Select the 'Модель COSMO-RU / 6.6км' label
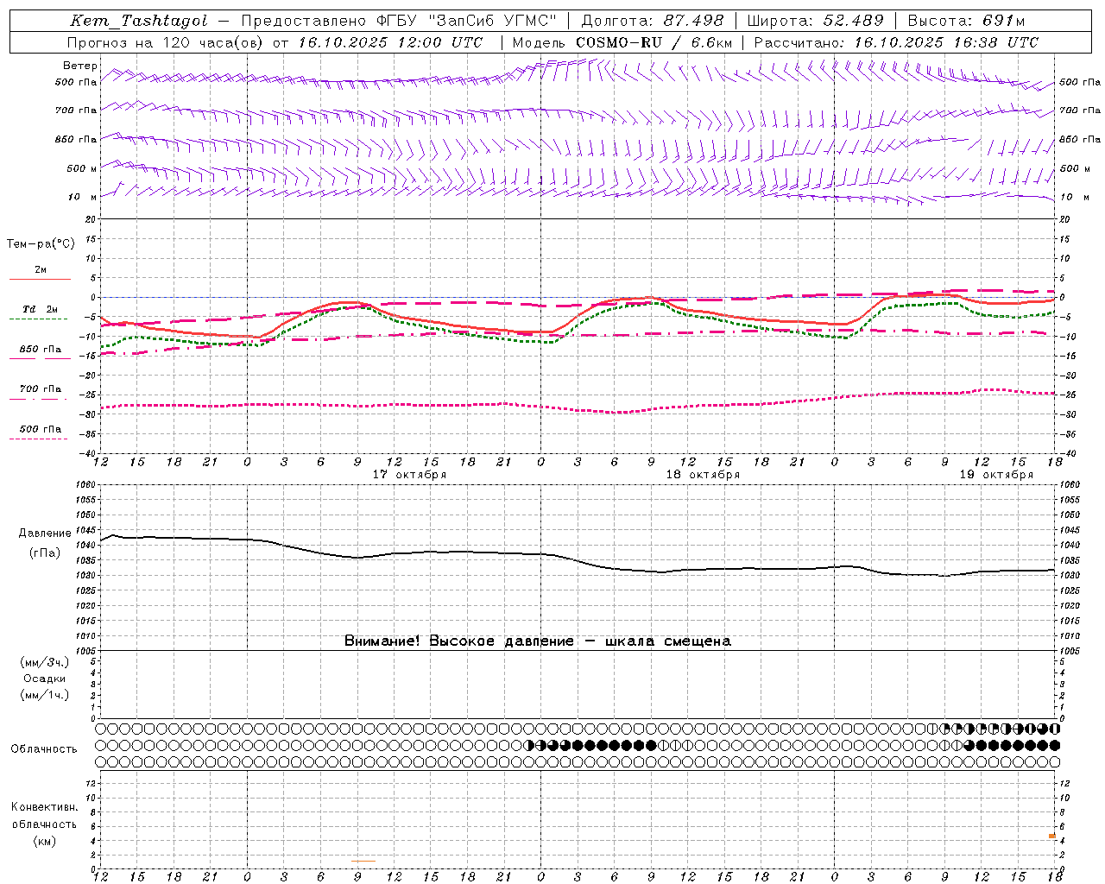The width and height of the screenshot is (1105, 884). (x=622, y=42)
